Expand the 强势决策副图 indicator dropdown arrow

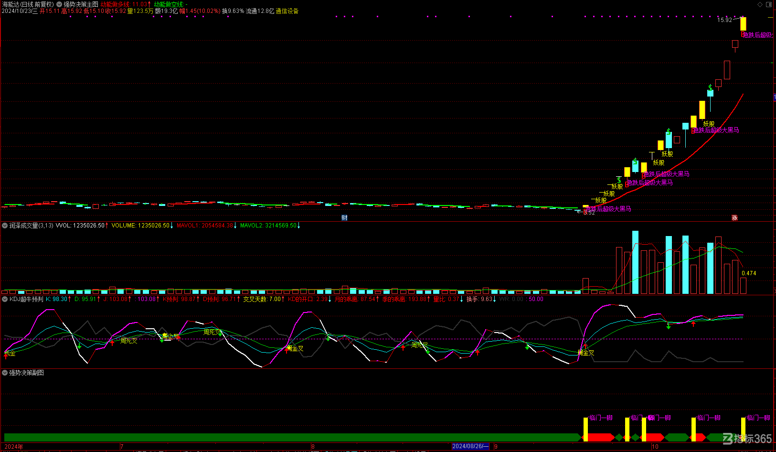5,373
